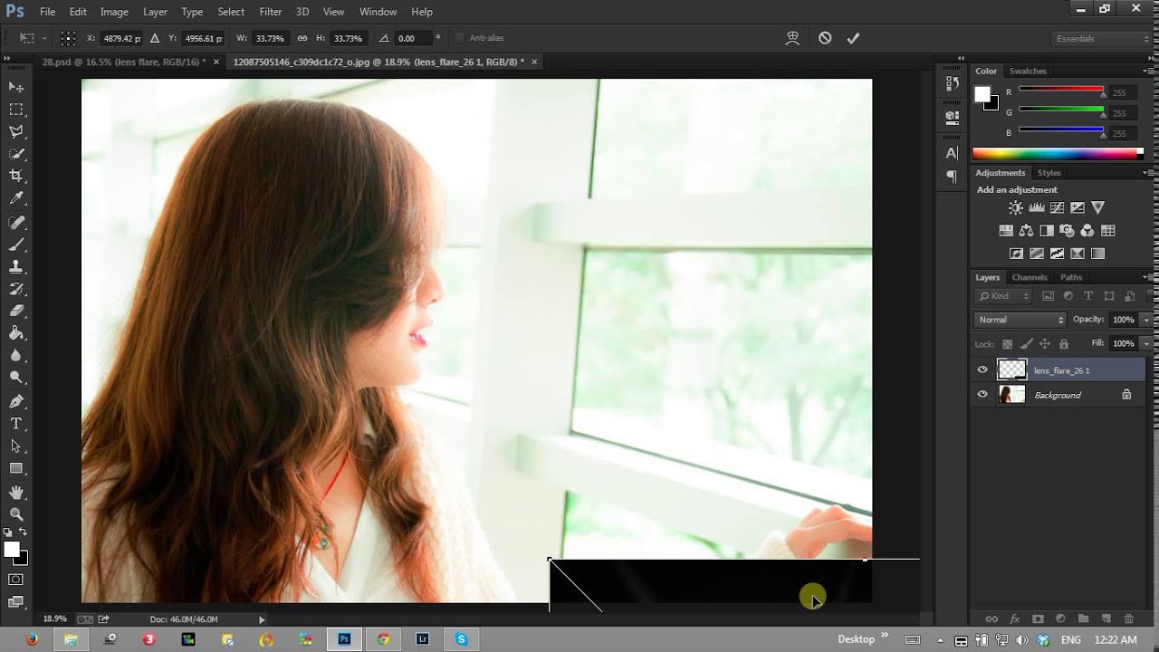Select the Blur tool
The height and width of the screenshot is (652, 1159).
tap(16, 357)
